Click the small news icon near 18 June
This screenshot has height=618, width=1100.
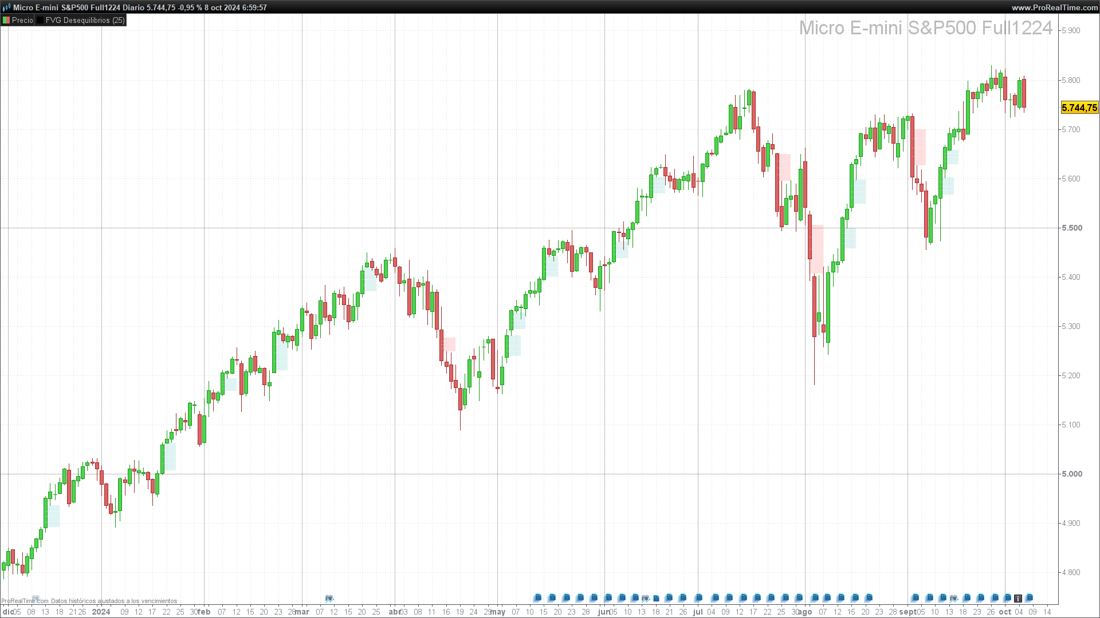(x=656, y=599)
